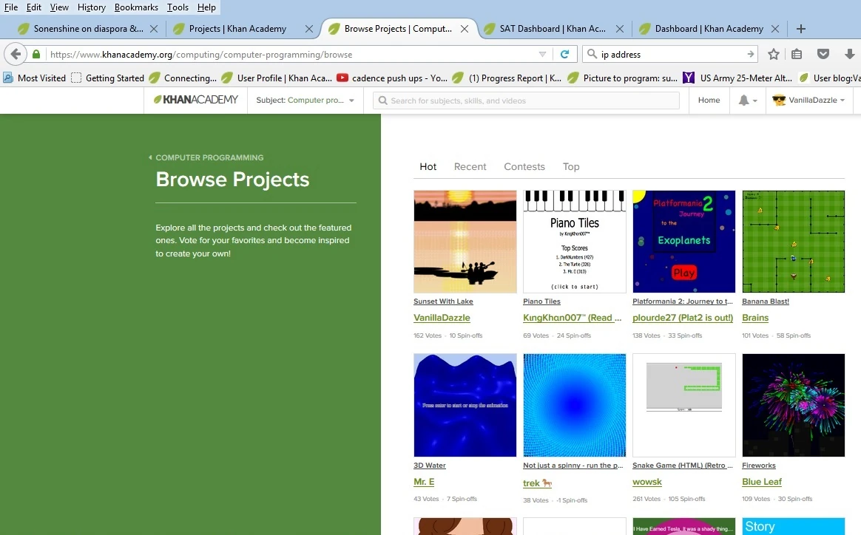
Task: Open the Sunset With Lake project link
Action: (x=443, y=301)
